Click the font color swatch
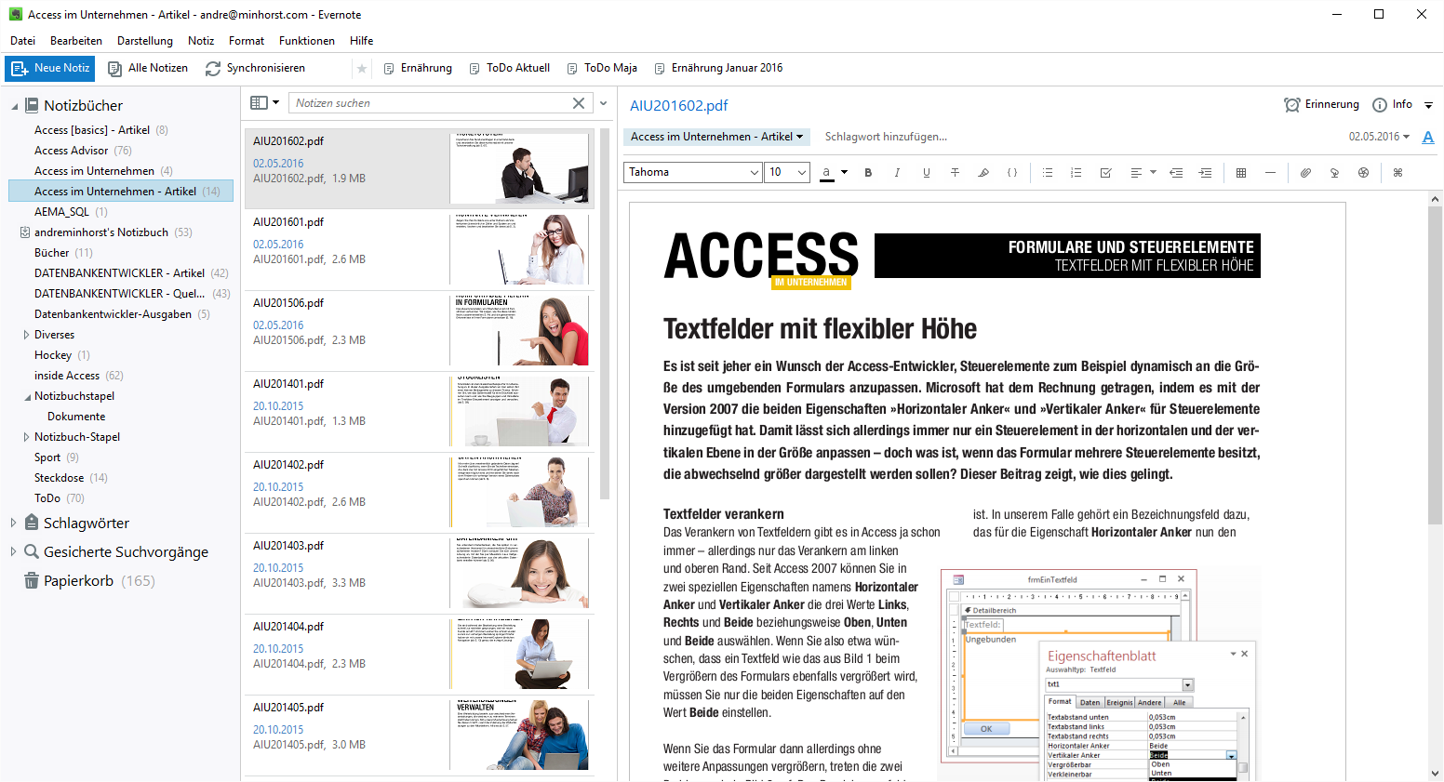Viewport: 1444px width, 782px height. point(826,173)
